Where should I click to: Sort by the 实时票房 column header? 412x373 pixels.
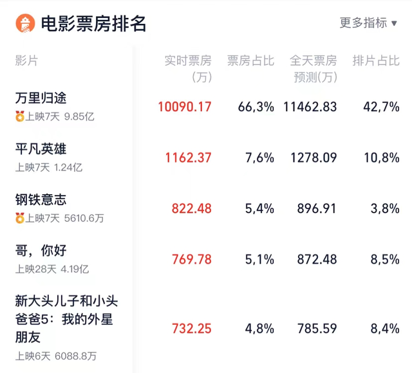pos(188,69)
